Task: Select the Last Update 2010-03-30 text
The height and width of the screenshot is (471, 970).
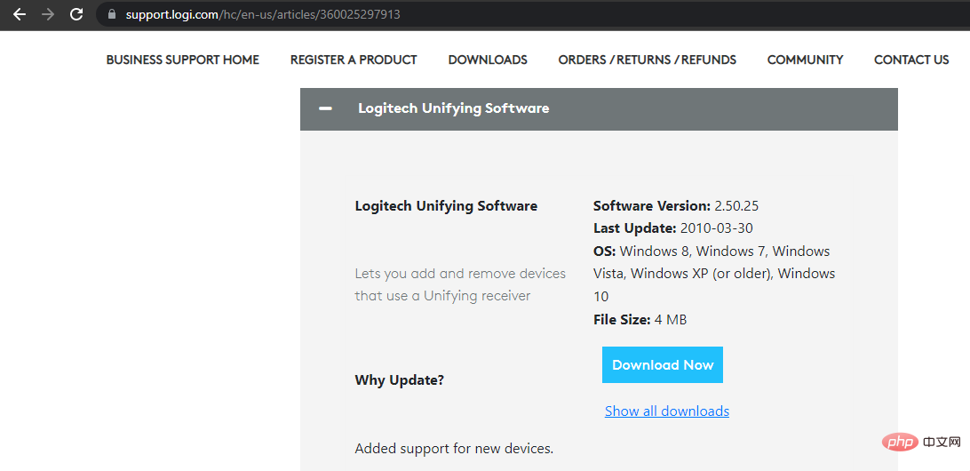Action: click(673, 228)
